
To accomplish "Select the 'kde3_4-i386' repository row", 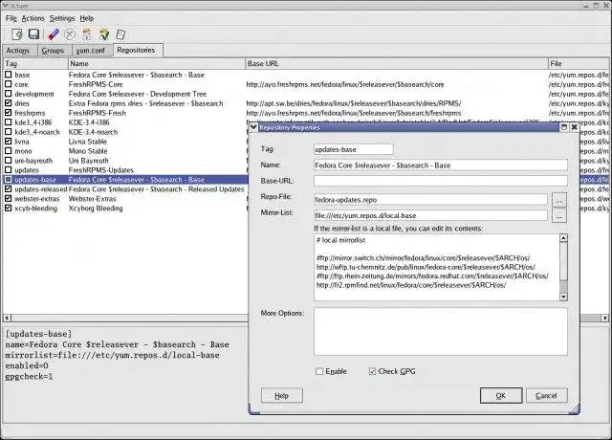I will pos(125,122).
